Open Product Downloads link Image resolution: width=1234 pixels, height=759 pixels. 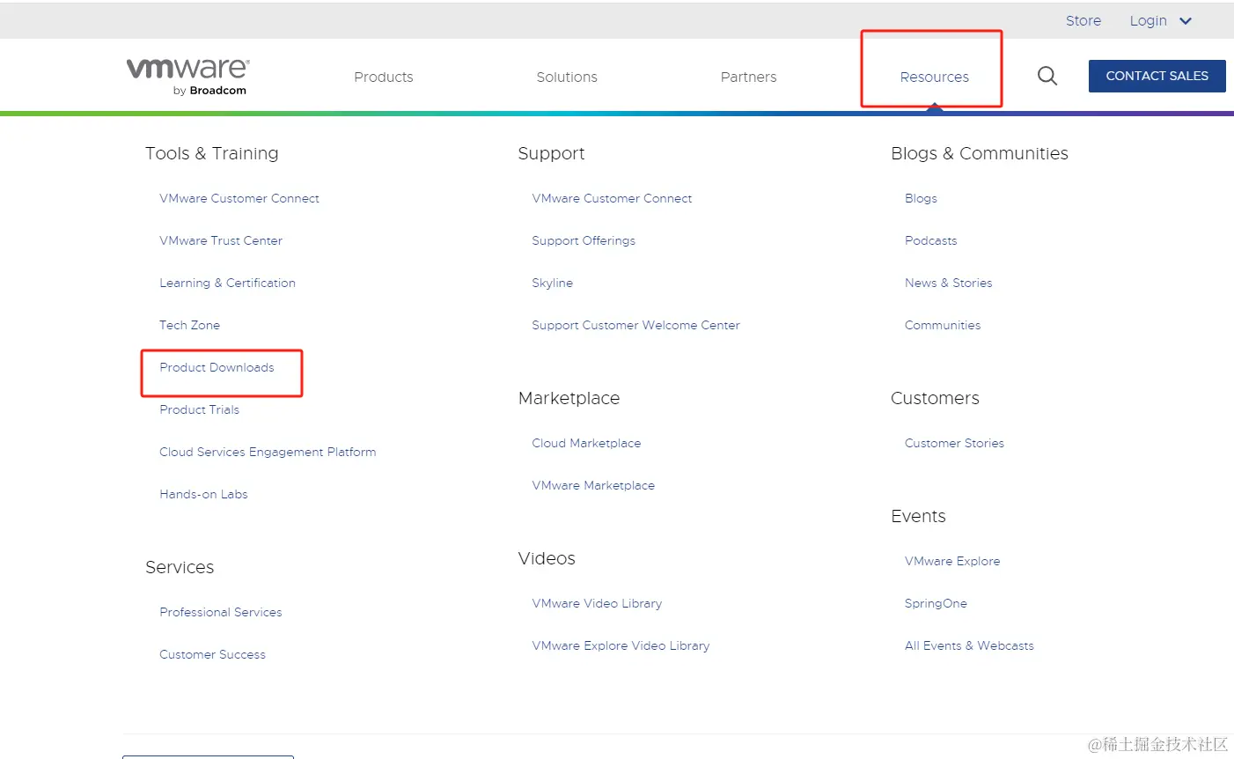click(x=217, y=367)
